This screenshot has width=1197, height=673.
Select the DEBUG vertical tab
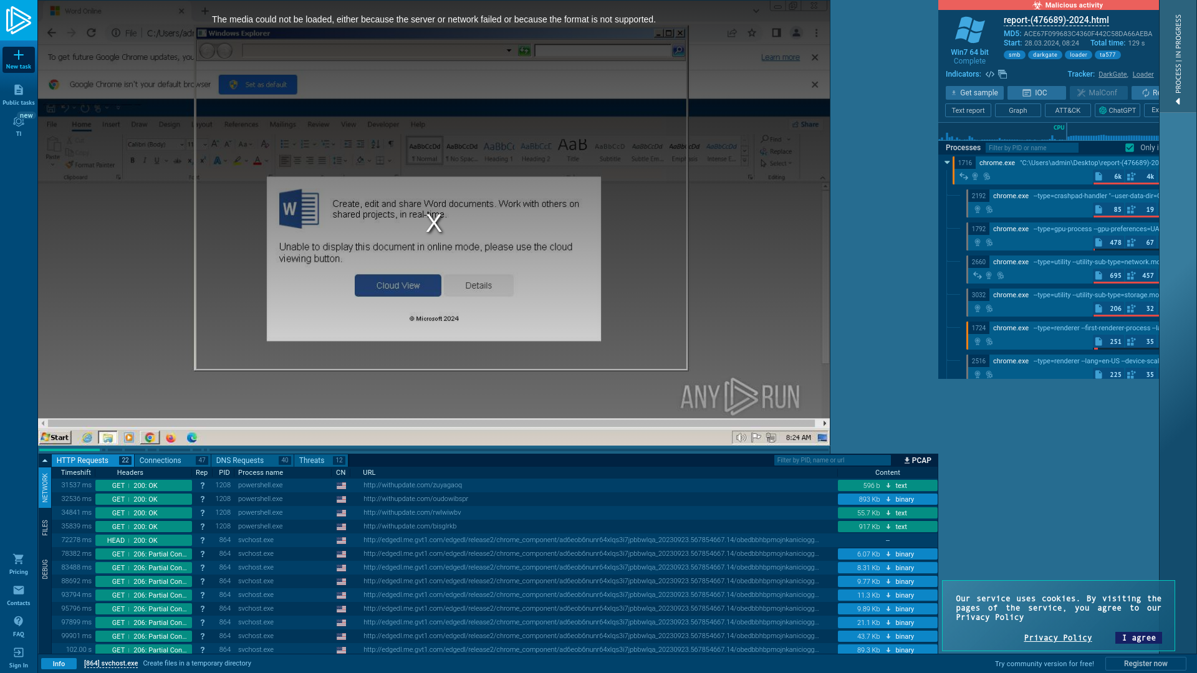45,569
